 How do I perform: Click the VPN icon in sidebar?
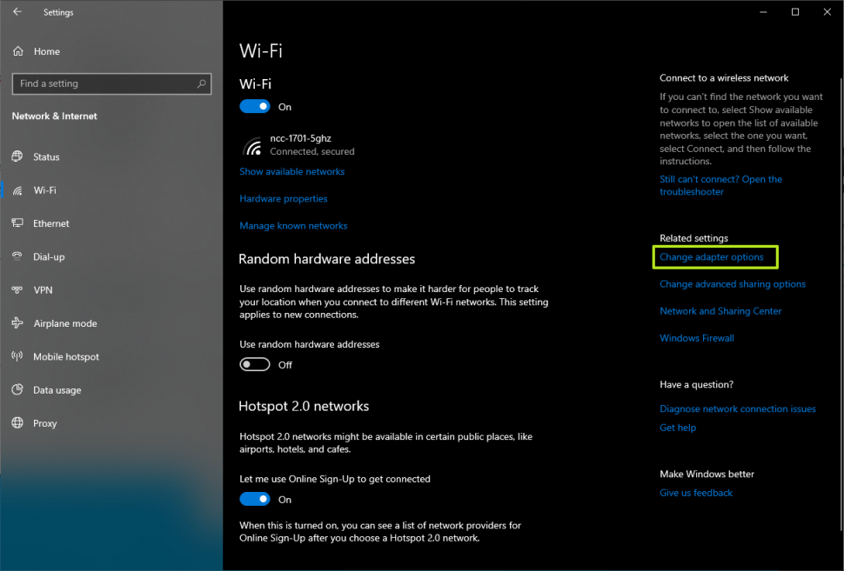pyautogui.click(x=17, y=290)
